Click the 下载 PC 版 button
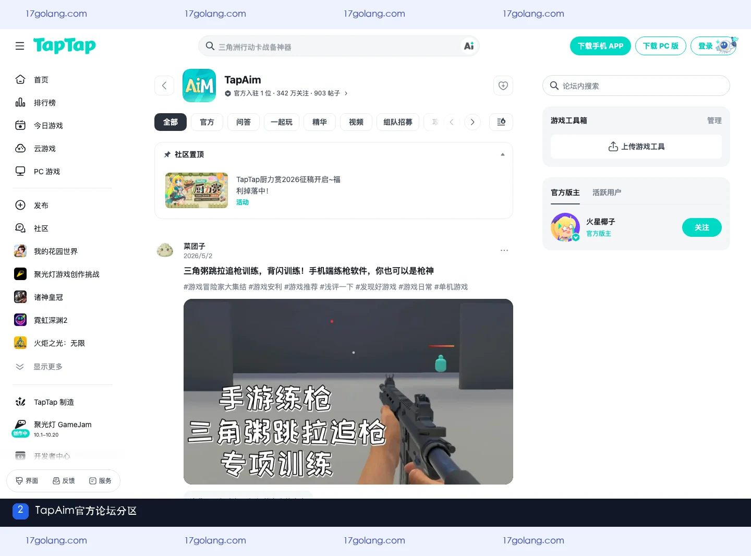Viewport: 751px width, 556px height. pyautogui.click(x=661, y=46)
